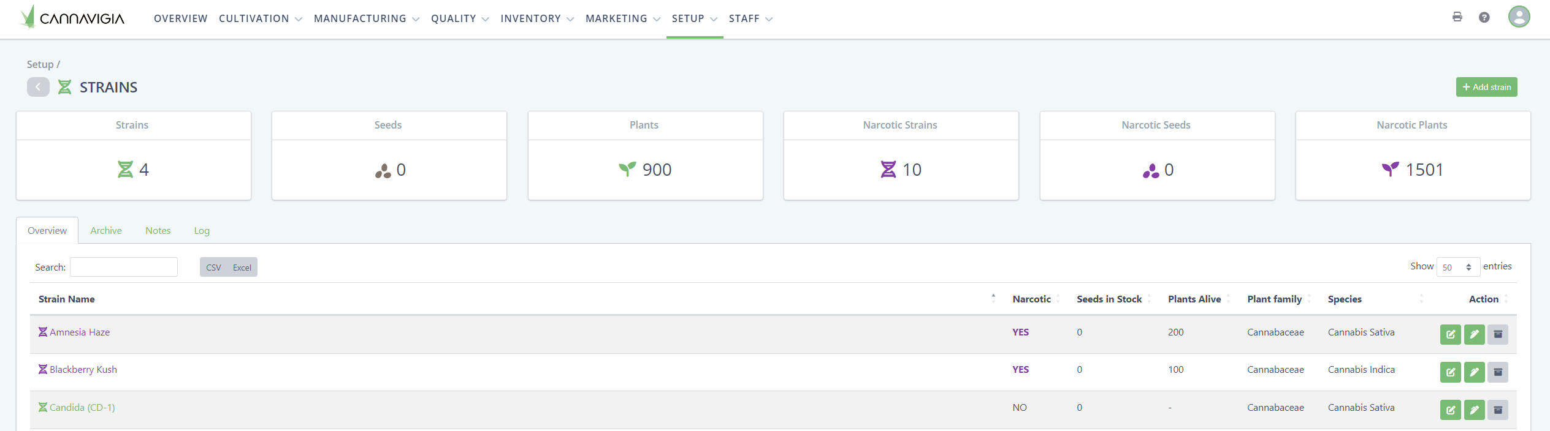Open the user profile avatar
This screenshot has height=431, width=1550.
[x=1519, y=17]
